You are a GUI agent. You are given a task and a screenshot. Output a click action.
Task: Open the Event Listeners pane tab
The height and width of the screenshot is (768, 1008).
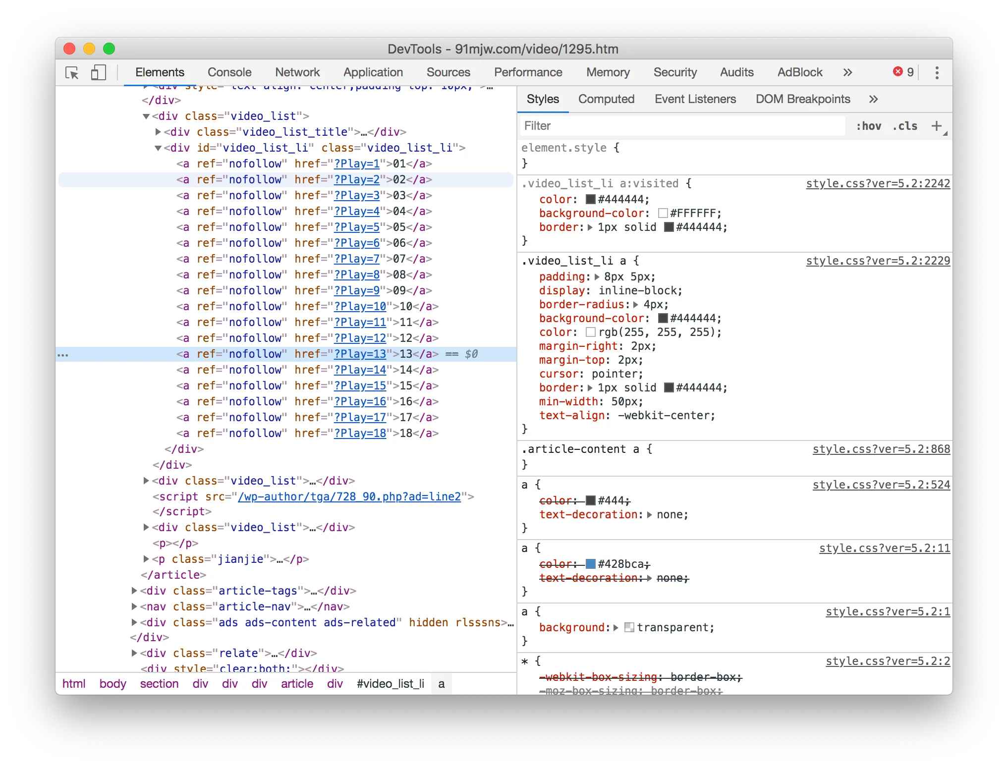pyautogui.click(x=695, y=99)
